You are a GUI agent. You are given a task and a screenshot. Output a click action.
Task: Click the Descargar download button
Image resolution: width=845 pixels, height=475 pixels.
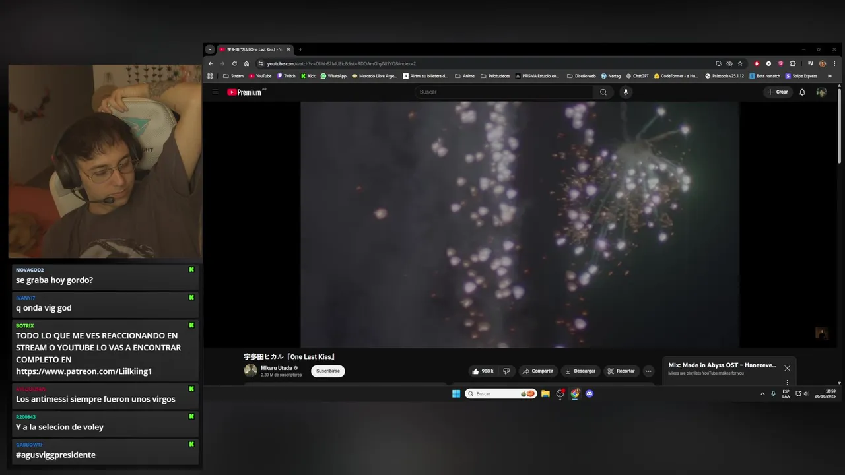pos(580,371)
